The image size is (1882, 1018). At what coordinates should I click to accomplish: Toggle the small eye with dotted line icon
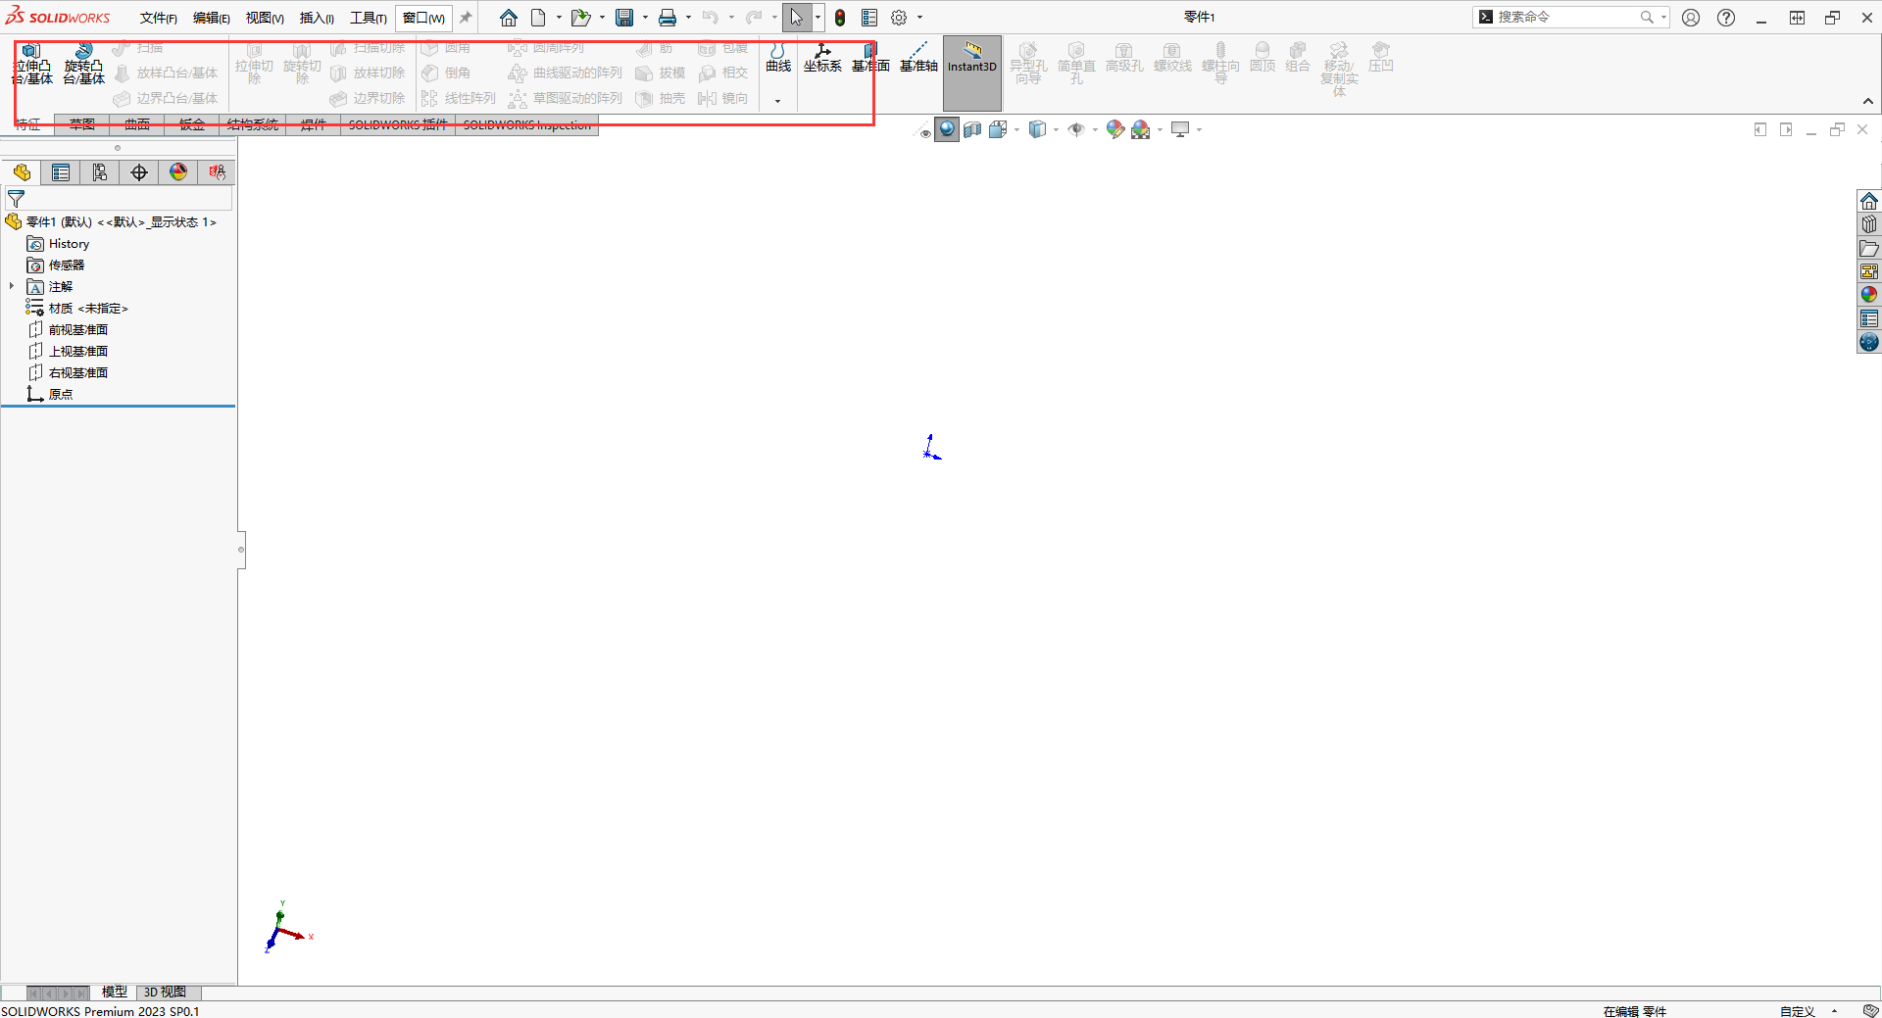pos(923,130)
